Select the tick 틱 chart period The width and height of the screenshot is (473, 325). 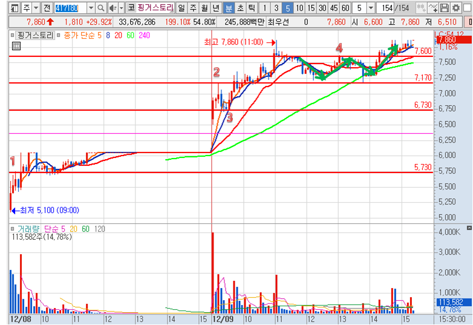[x=252, y=8]
